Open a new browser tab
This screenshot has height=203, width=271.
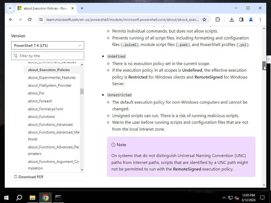pyautogui.click(x=82, y=8)
